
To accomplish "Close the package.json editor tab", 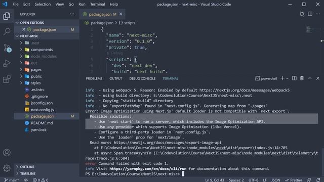I will point(120,14).
